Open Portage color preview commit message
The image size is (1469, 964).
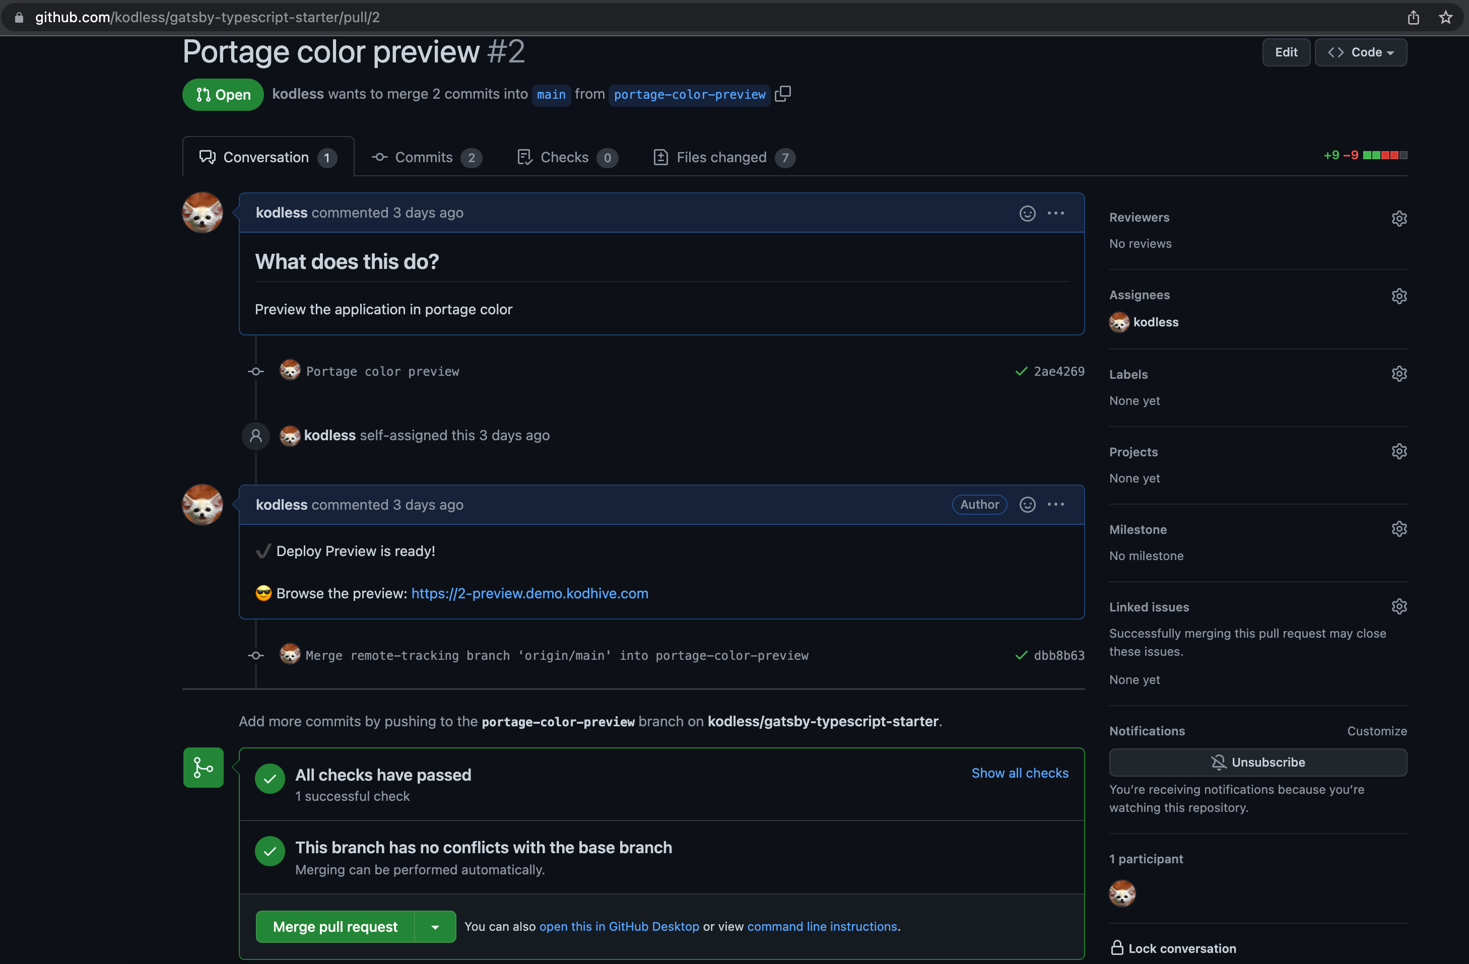pyautogui.click(x=383, y=371)
